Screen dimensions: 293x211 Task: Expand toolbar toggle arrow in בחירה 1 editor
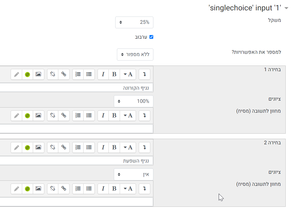click(x=144, y=74)
